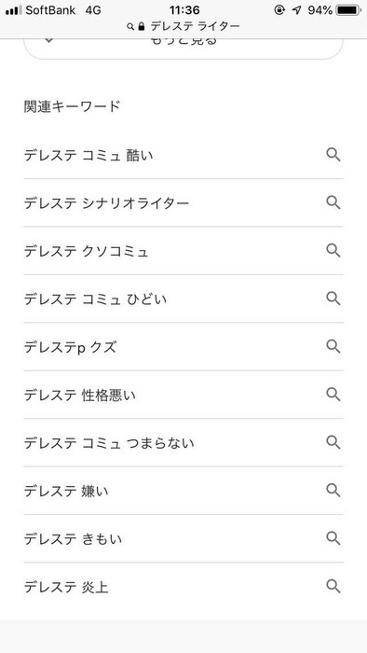Image resolution: width=367 pixels, height=653 pixels.
Task: Select the デレステ 性格悪い suggestion
Action: pos(183,395)
